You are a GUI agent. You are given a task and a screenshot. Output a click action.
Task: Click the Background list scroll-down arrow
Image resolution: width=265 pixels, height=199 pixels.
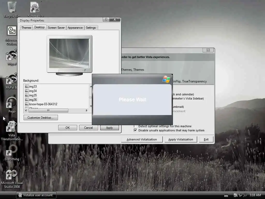coord(91,106)
